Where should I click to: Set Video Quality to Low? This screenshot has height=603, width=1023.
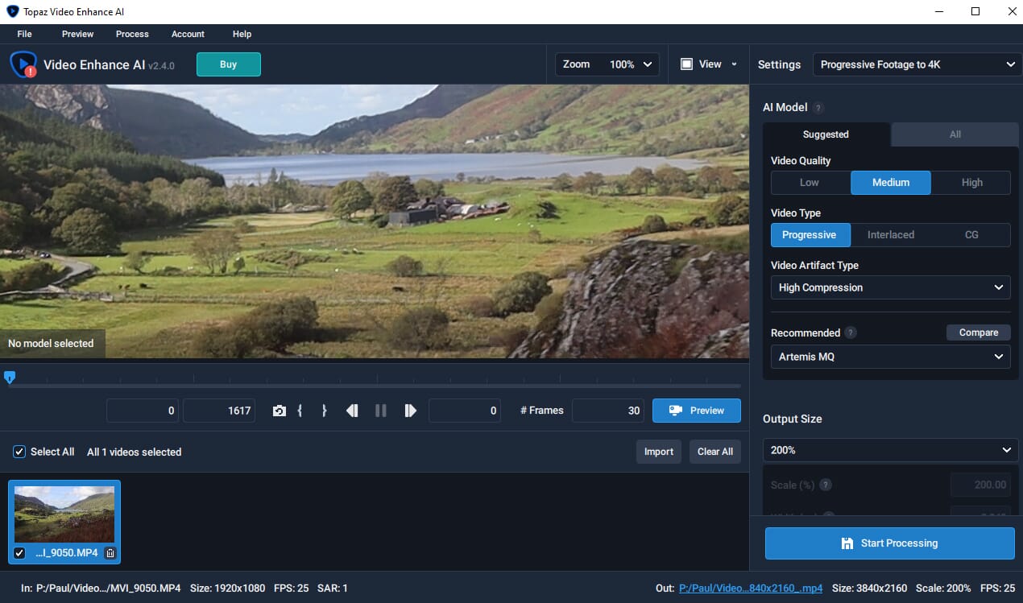tap(810, 183)
